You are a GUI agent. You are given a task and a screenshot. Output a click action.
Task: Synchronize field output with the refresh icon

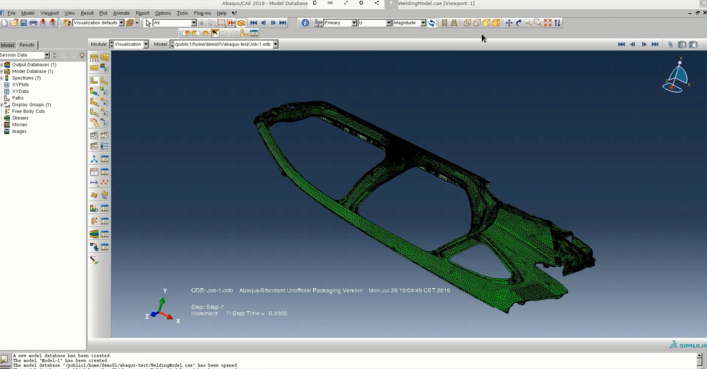(432, 23)
